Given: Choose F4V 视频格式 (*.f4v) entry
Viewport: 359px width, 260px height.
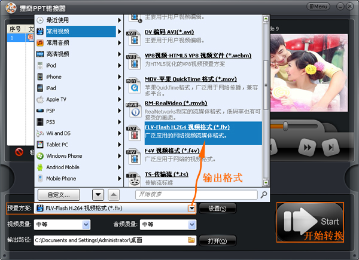Looking at the screenshot, I should click(172, 151).
